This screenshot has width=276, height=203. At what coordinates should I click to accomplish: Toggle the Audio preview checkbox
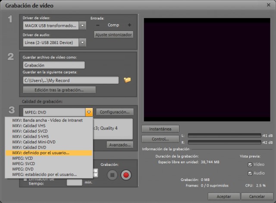coord(250,173)
